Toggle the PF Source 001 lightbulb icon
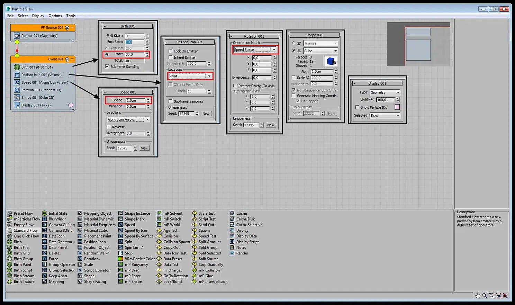The width and height of the screenshot is (515, 305). pyautogui.click(x=67, y=28)
